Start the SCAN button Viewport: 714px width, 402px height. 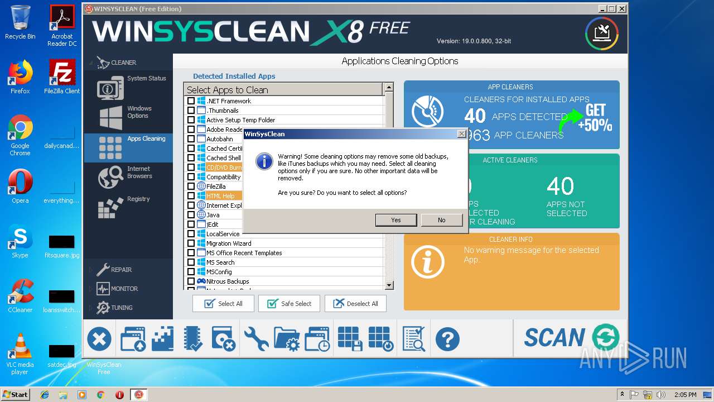click(x=571, y=337)
